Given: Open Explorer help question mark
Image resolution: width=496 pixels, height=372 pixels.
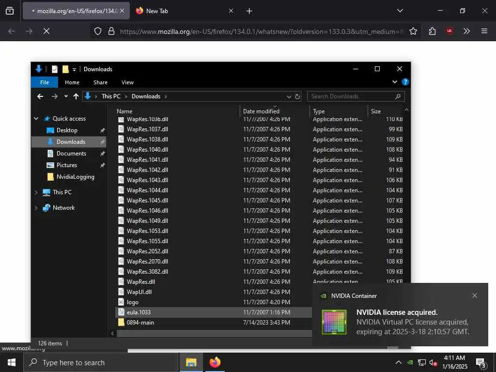Looking at the screenshot, I should coord(405,82).
